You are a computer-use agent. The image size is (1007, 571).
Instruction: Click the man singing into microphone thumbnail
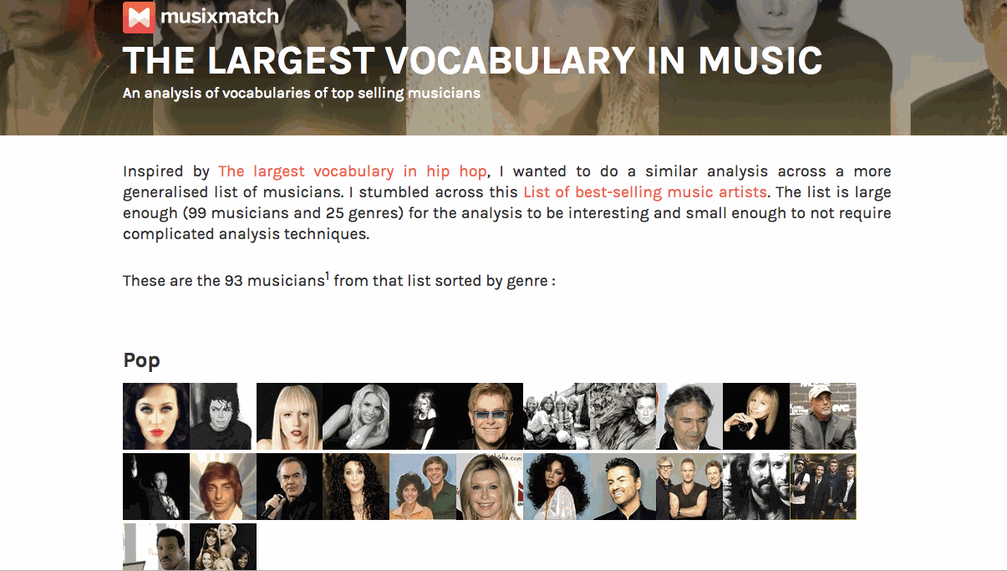click(289, 487)
